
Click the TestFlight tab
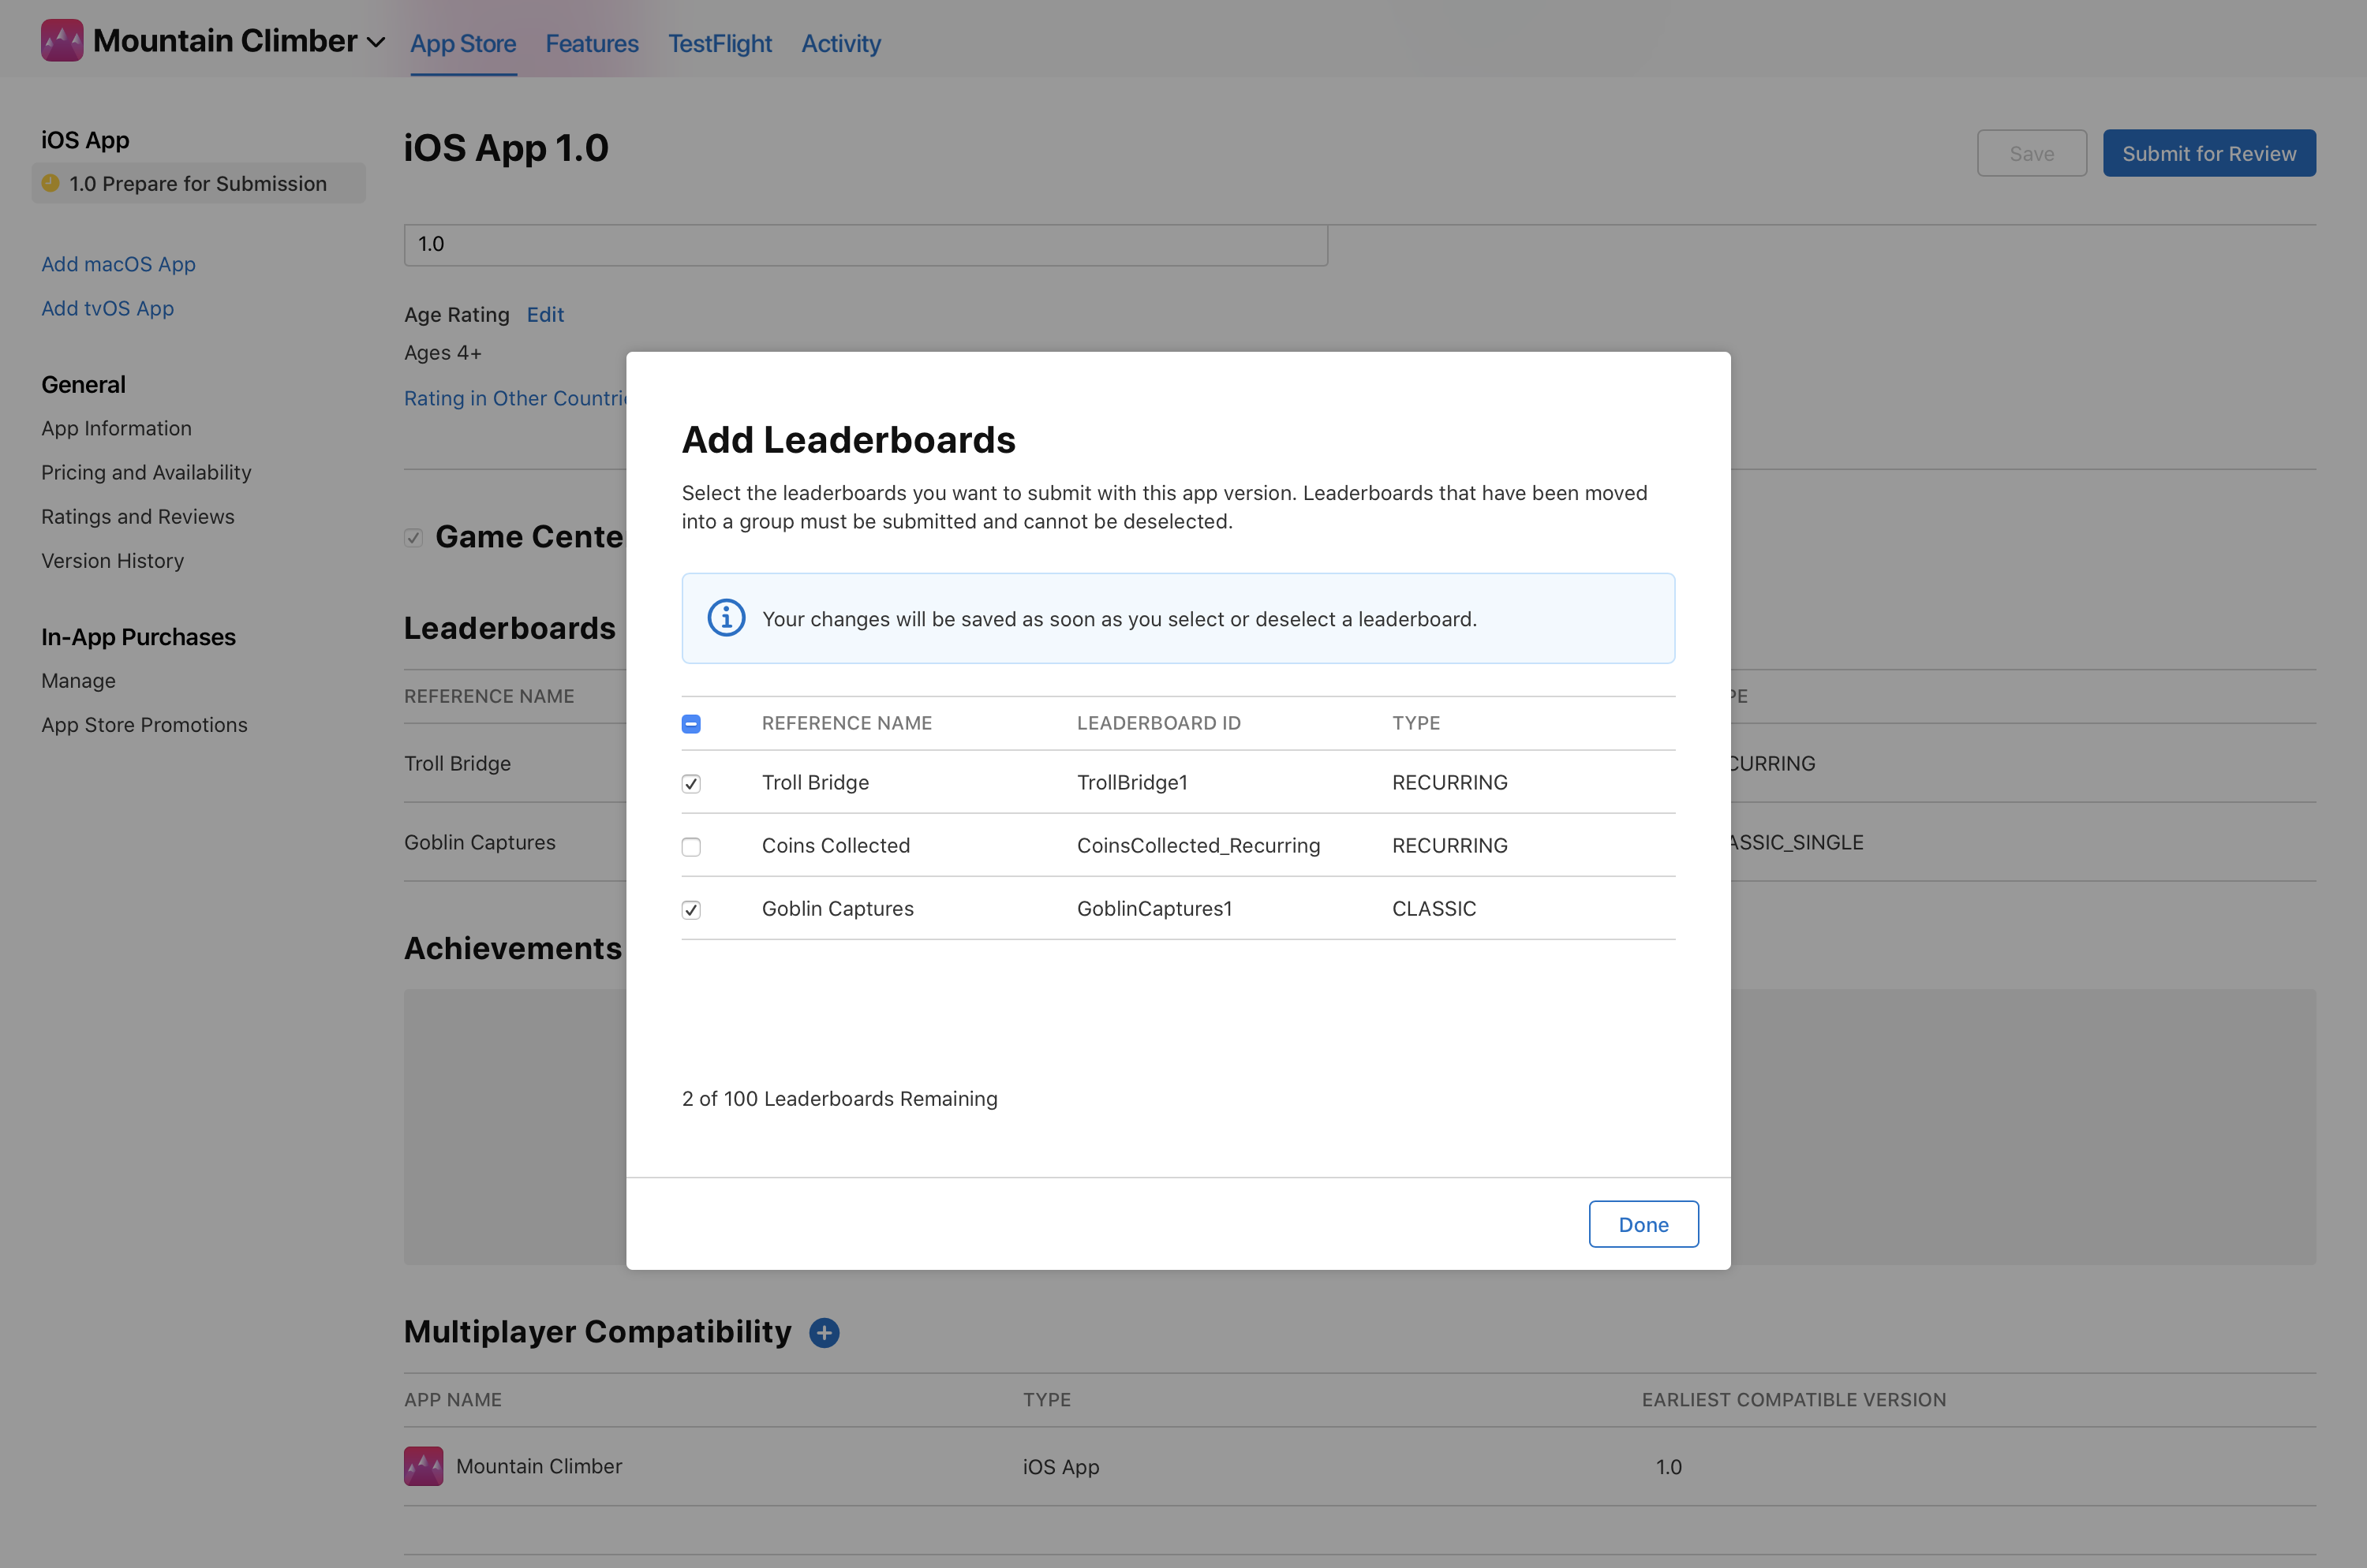pyautogui.click(x=720, y=40)
